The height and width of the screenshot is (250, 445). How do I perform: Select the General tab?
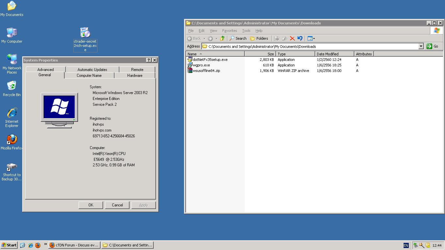[45, 75]
